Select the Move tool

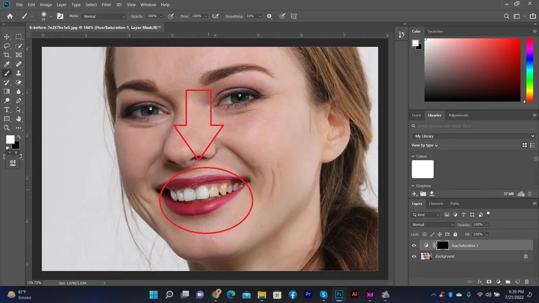coord(7,37)
